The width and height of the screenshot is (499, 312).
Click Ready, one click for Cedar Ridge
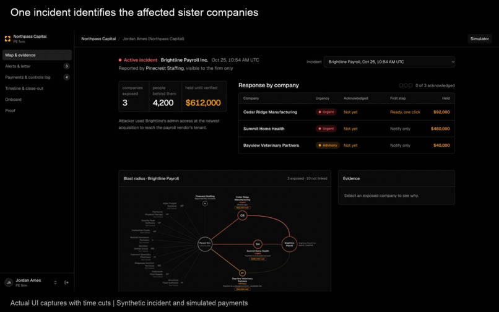coord(405,112)
